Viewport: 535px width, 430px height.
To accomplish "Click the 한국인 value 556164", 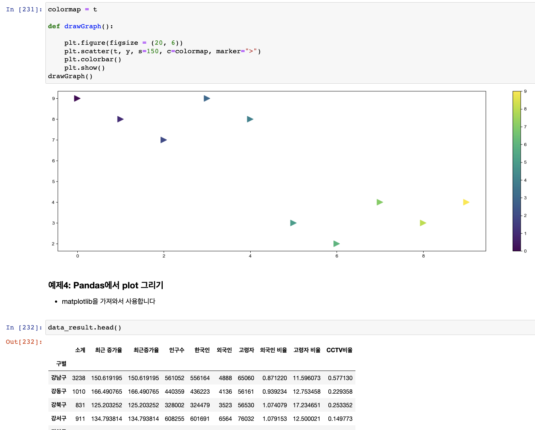I will pyautogui.click(x=200, y=378).
